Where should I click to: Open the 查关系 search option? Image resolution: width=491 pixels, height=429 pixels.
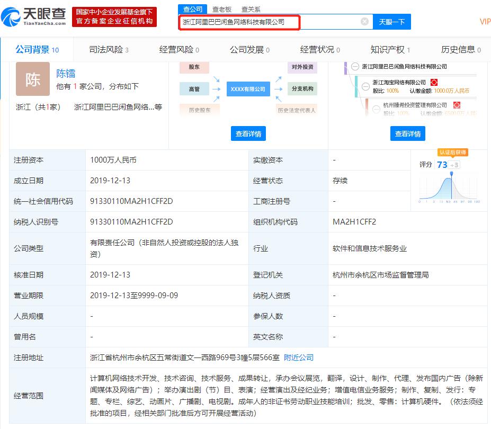(x=249, y=9)
